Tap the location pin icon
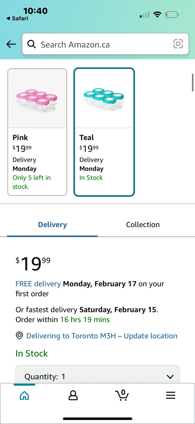 (x=19, y=336)
